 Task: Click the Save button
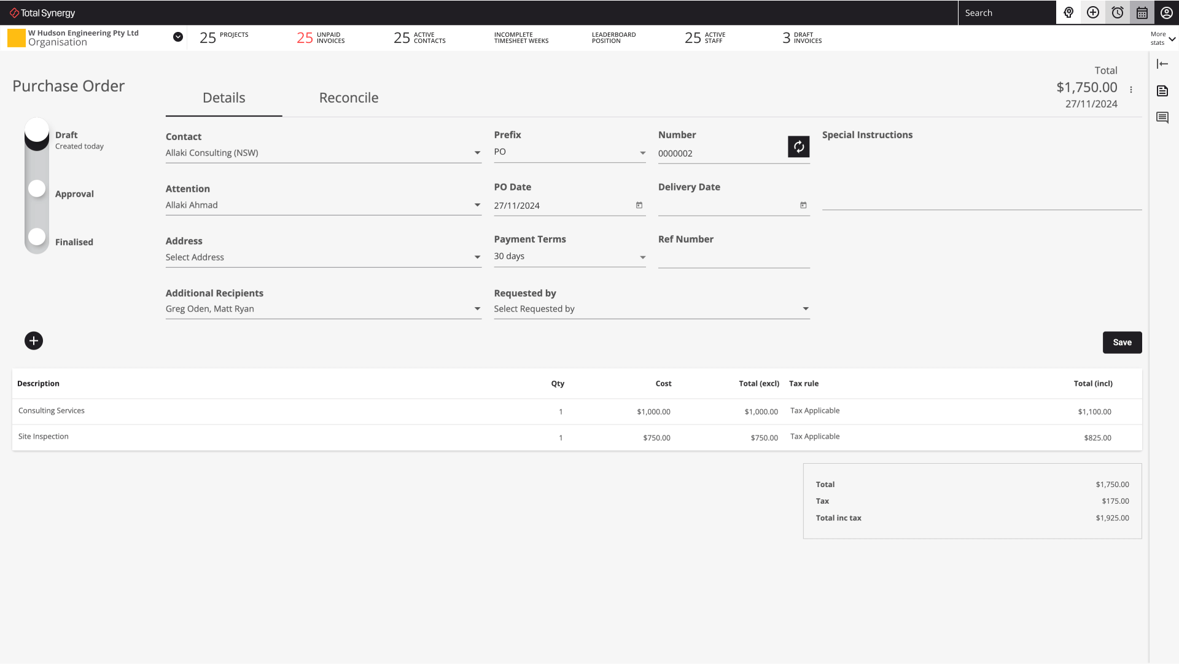pyautogui.click(x=1122, y=342)
